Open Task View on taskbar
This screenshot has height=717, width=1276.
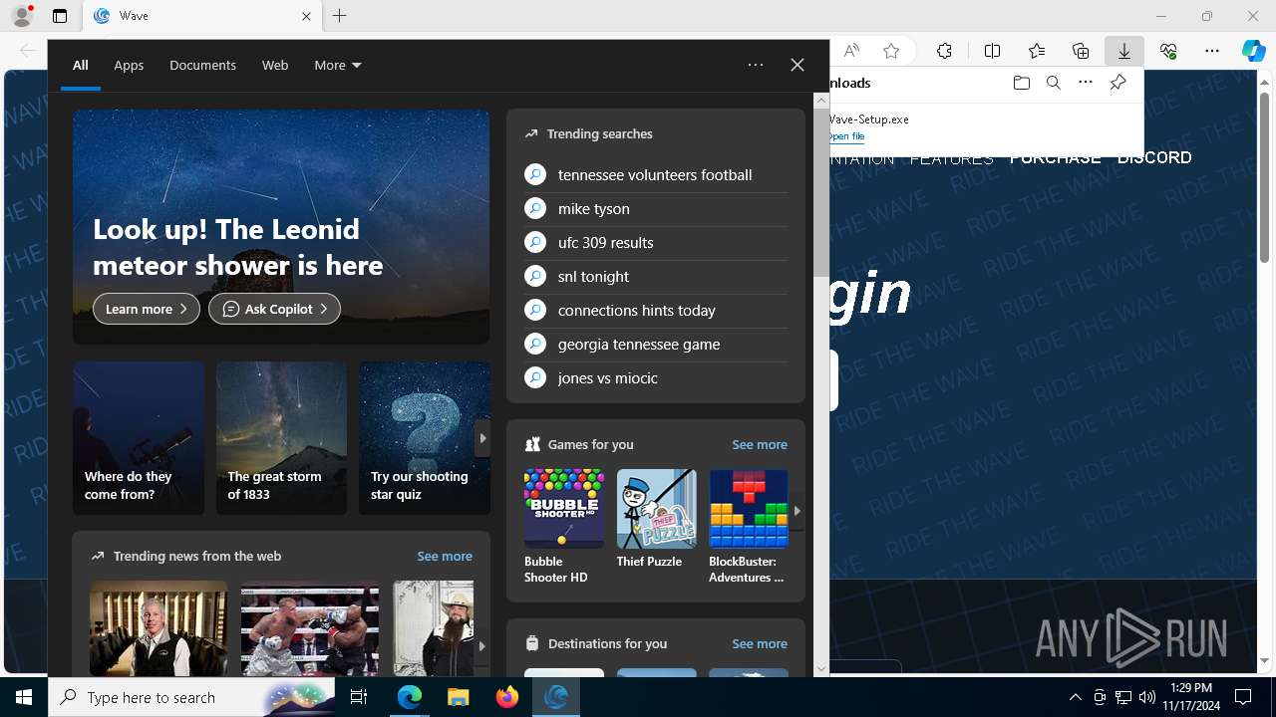tap(359, 697)
